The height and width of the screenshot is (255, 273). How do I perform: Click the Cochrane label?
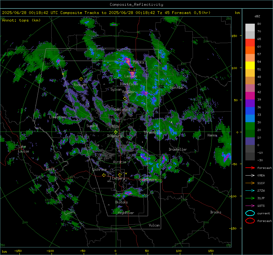click(x=99, y=169)
